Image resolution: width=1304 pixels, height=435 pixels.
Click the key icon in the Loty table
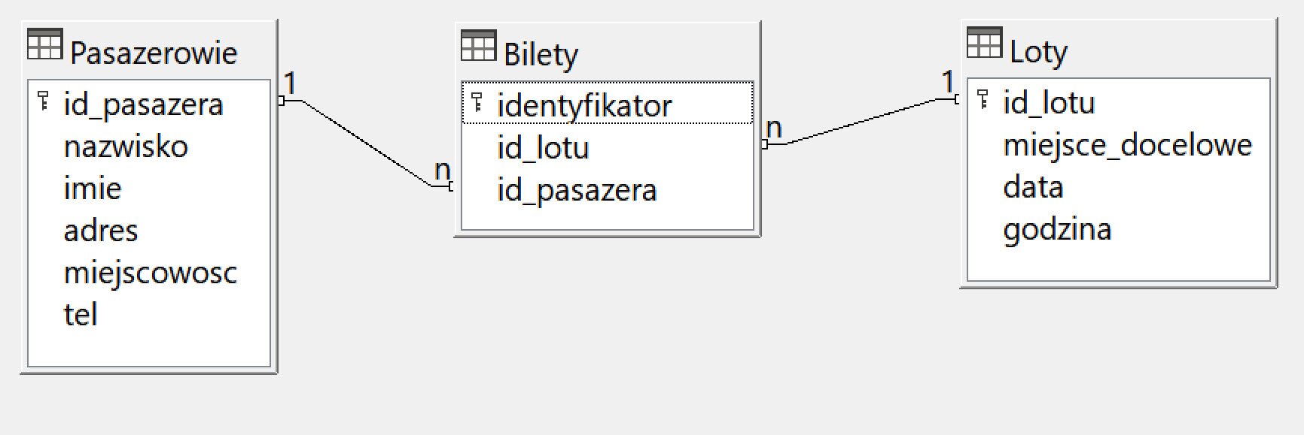coord(983,100)
